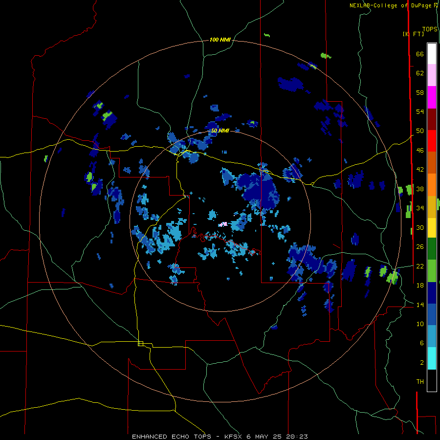Viewport: 440px width, 440px height.
Task: Click the 66 legend value
Action: tap(420, 54)
